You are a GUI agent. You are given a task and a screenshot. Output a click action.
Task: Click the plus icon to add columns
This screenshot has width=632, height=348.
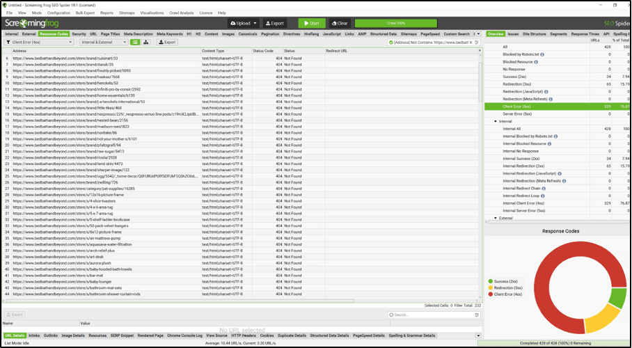tap(479, 51)
